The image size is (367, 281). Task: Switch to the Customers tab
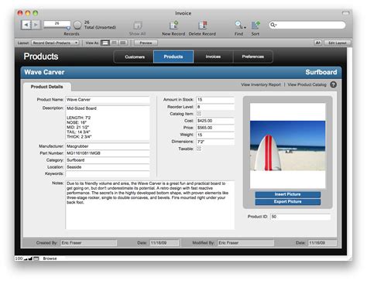click(135, 57)
